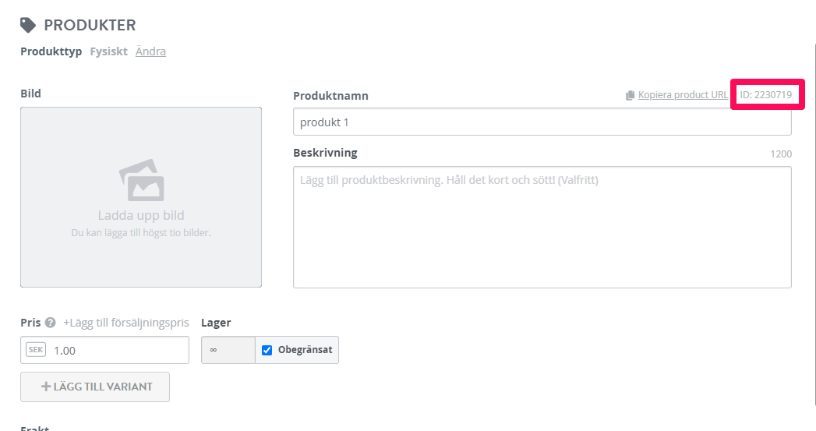Click the Fysiskt product type label
The image size is (816, 431).
tap(109, 51)
